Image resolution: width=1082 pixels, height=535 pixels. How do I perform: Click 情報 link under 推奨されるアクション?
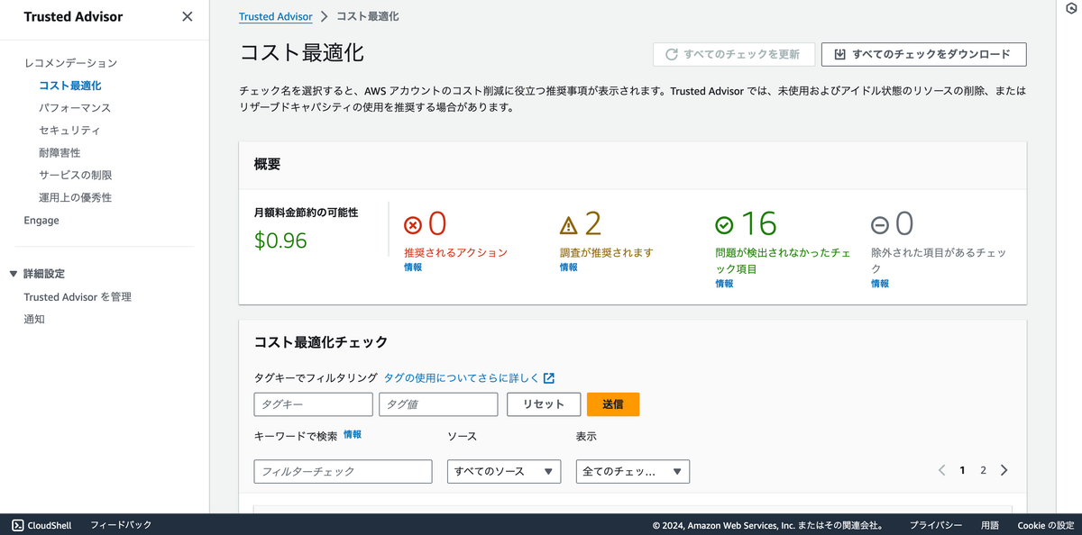click(x=413, y=267)
